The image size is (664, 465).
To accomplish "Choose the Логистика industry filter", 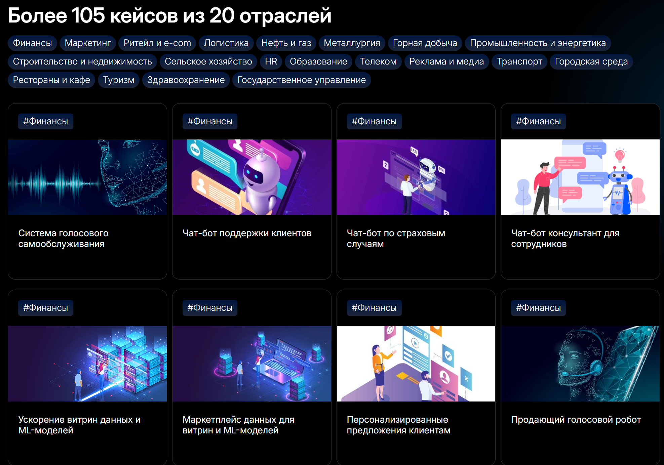I will pos(226,43).
